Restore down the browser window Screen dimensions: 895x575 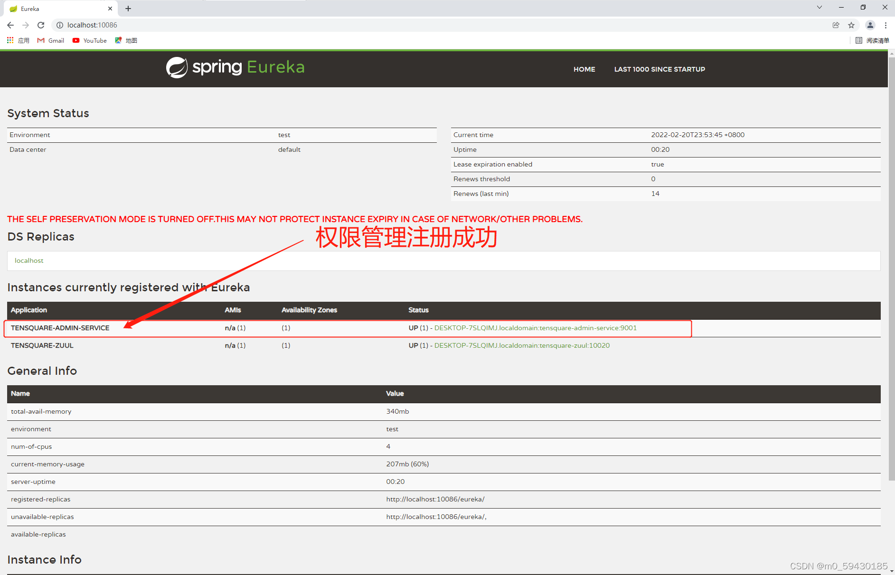[863, 7]
